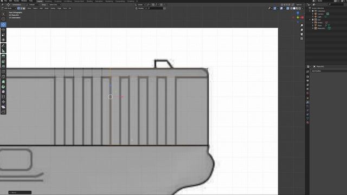The width and height of the screenshot is (347, 195).
Task: Toggle viewport overlays
Action: pos(281,8)
